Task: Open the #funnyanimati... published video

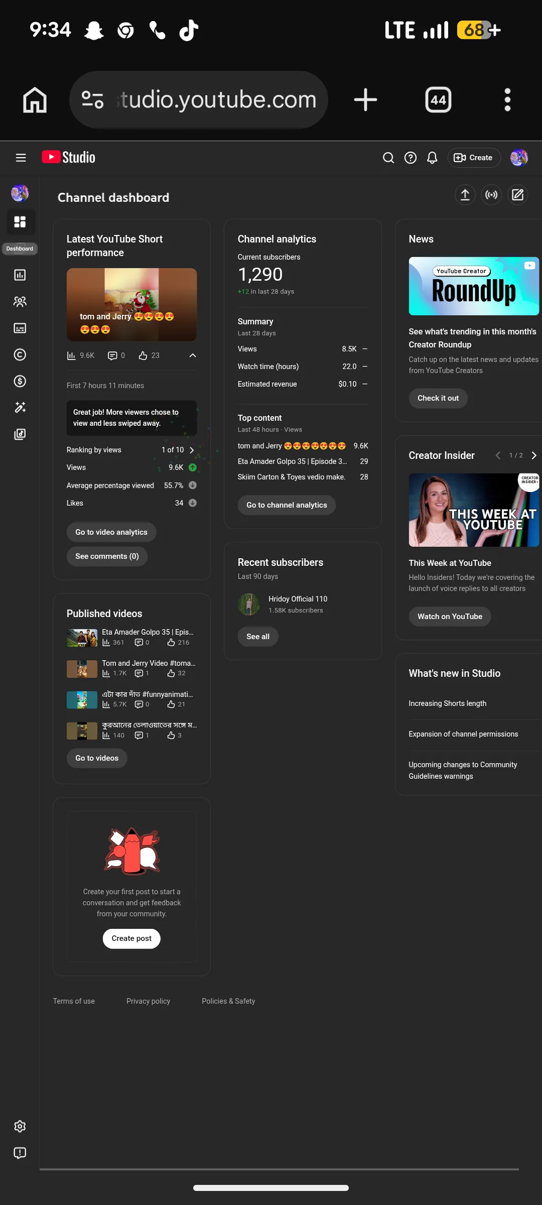Action: pyautogui.click(x=131, y=699)
